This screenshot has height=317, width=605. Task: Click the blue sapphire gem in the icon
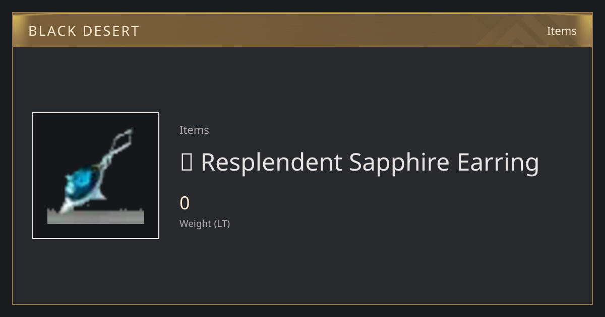(83, 181)
